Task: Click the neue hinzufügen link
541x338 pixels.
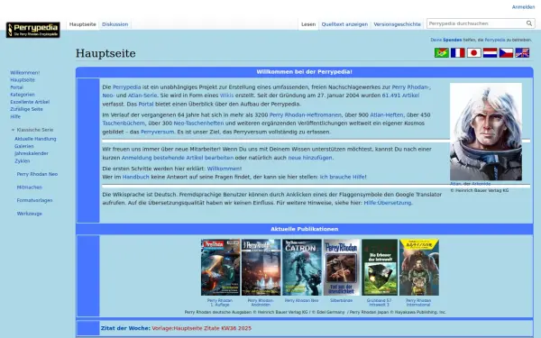Action: click(x=310, y=158)
